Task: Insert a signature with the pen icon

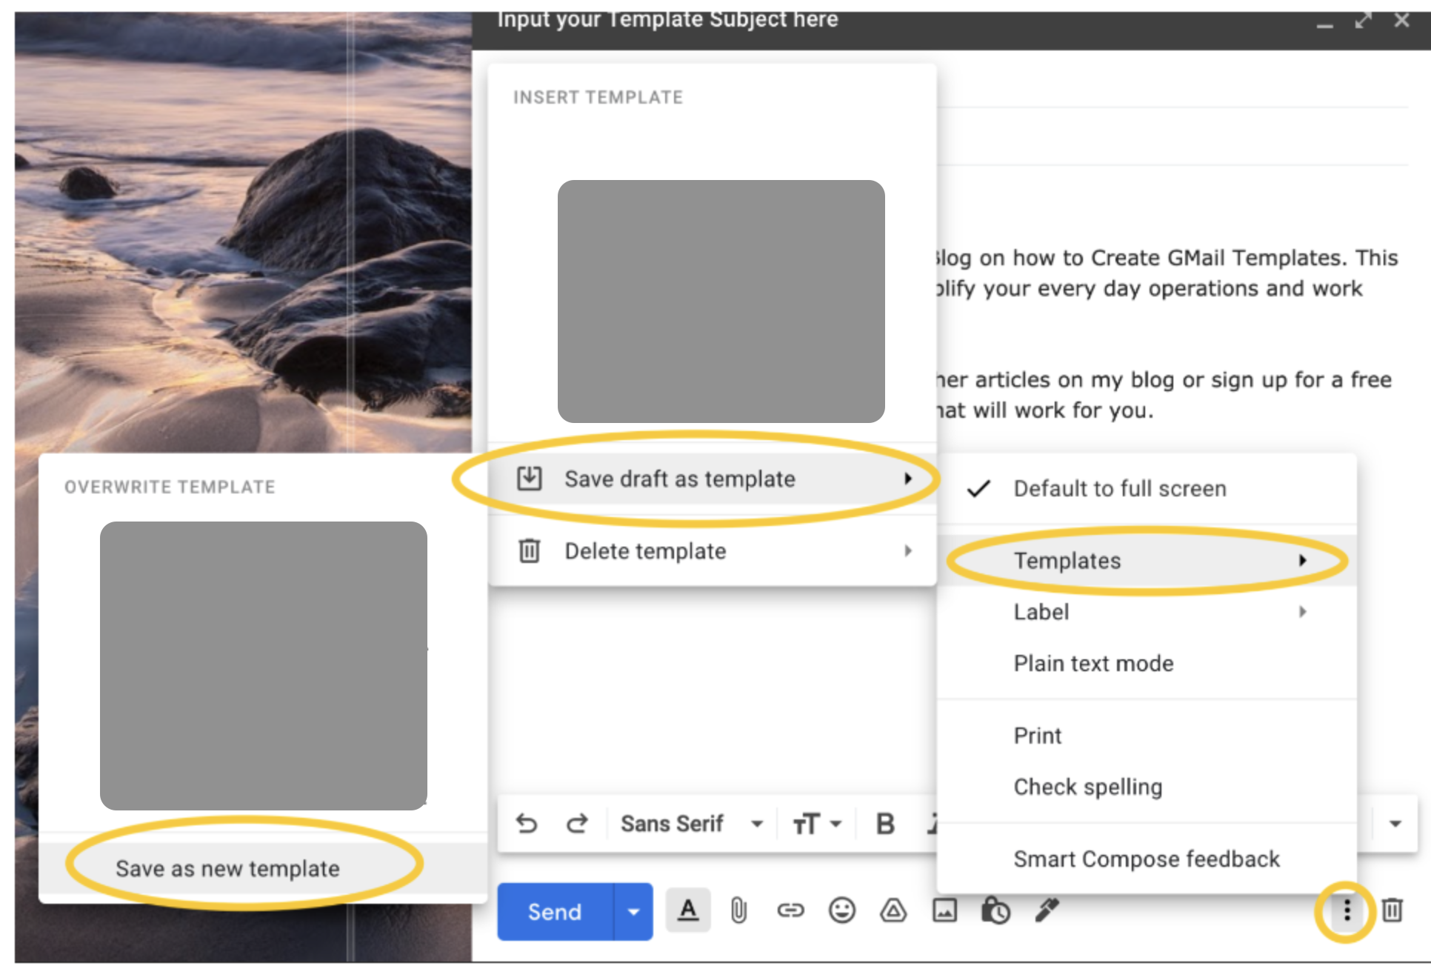Action: (x=1047, y=911)
